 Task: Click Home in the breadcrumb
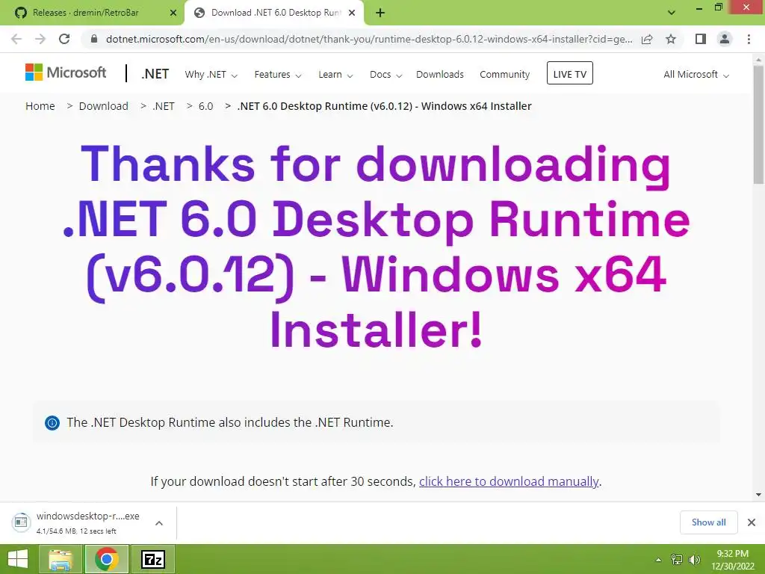tap(40, 106)
